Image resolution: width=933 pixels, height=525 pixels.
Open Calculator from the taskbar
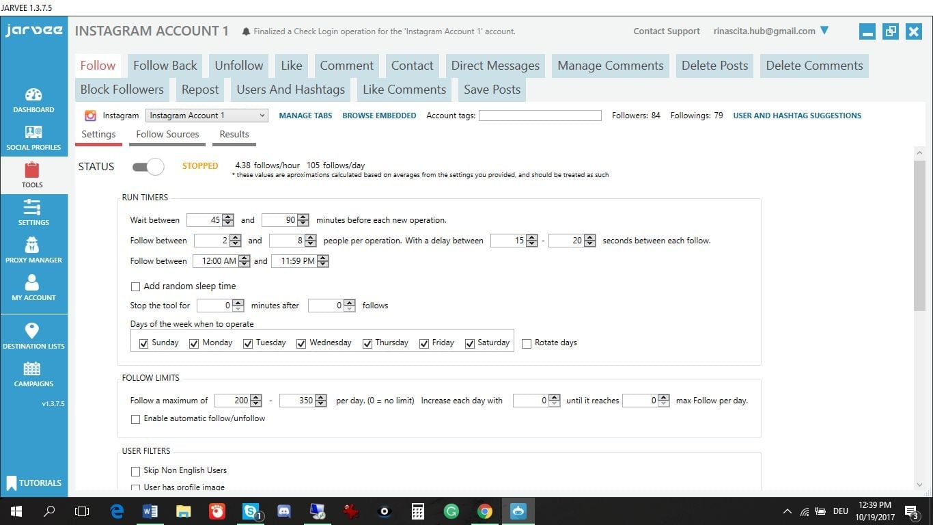tap(418, 511)
